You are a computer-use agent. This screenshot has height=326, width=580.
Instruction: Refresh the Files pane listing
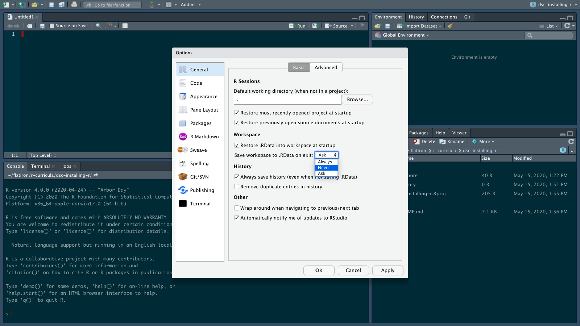coord(571,142)
